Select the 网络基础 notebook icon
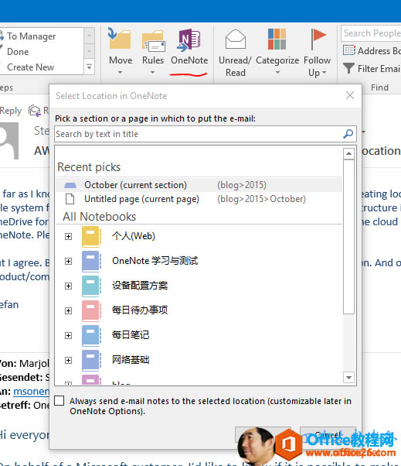This screenshot has height=466, width=401. [x=91, y=360]
